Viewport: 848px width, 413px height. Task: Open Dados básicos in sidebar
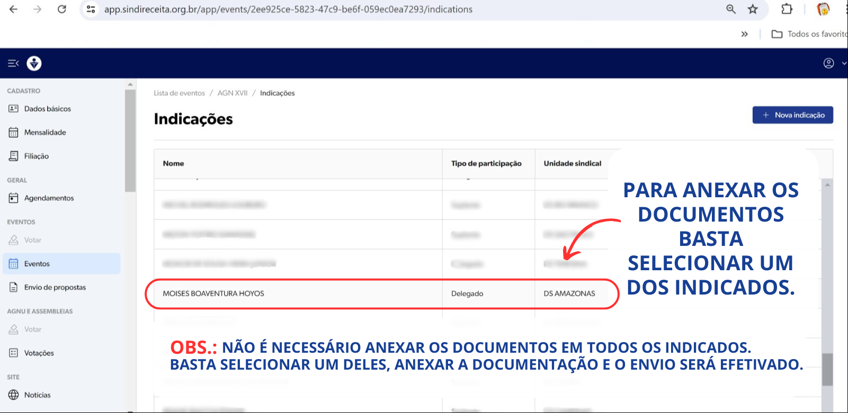(x=61, y=108)
